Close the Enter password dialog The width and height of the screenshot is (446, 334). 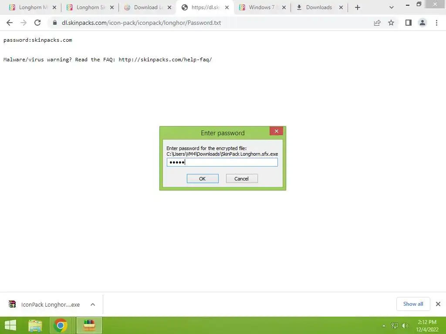[276, 131]
